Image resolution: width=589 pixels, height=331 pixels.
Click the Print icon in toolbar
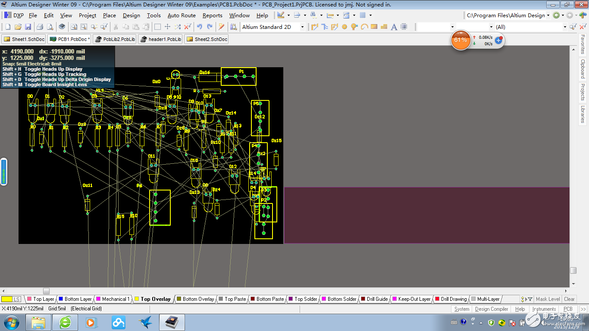point(40,27)
